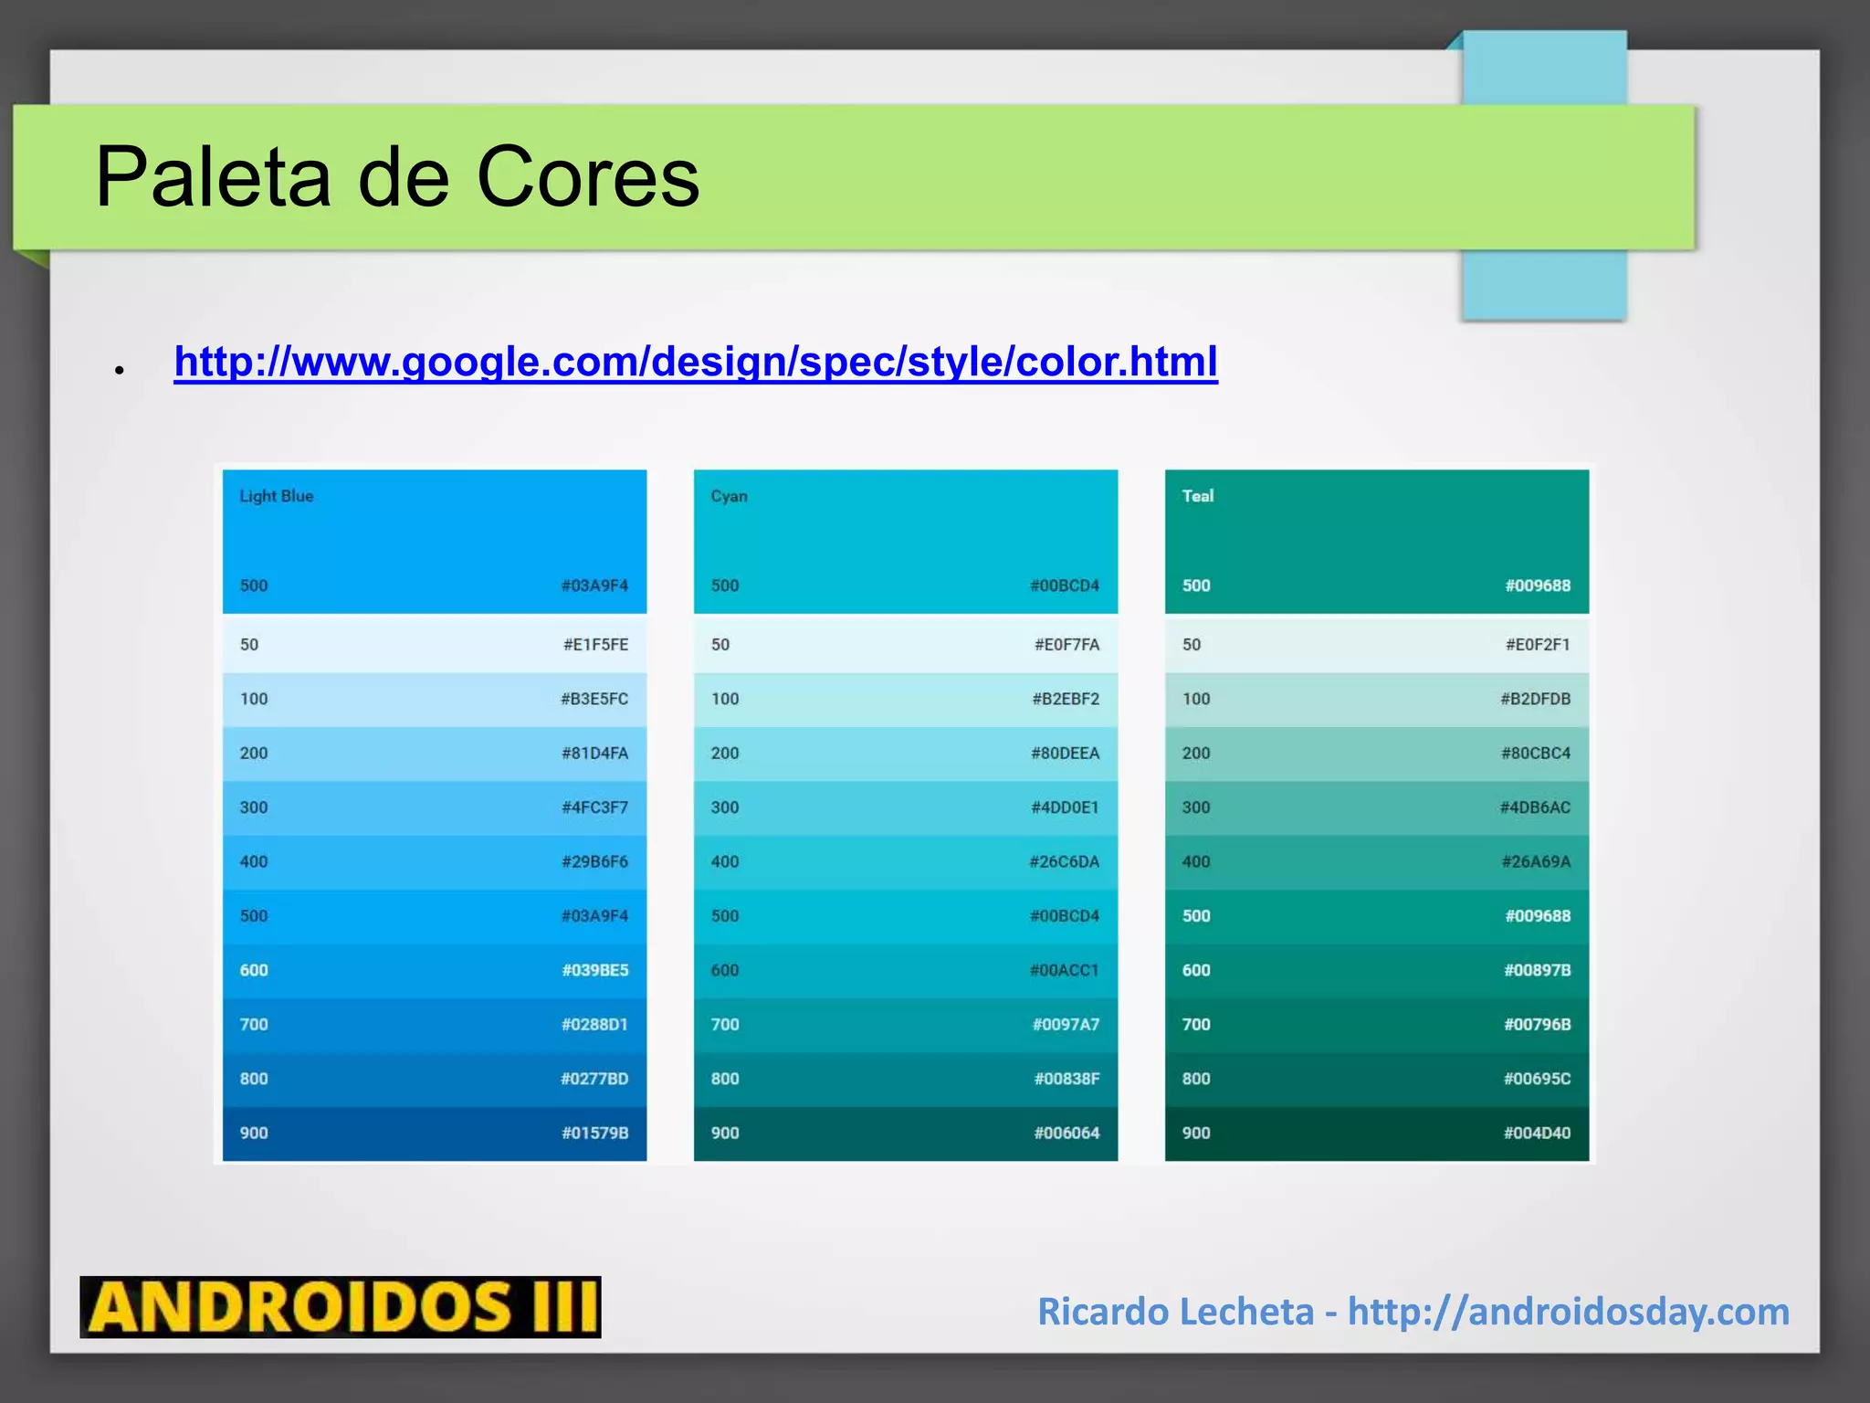Pick Teal 800 swatch #00695C

[x=1377, y=1080]
